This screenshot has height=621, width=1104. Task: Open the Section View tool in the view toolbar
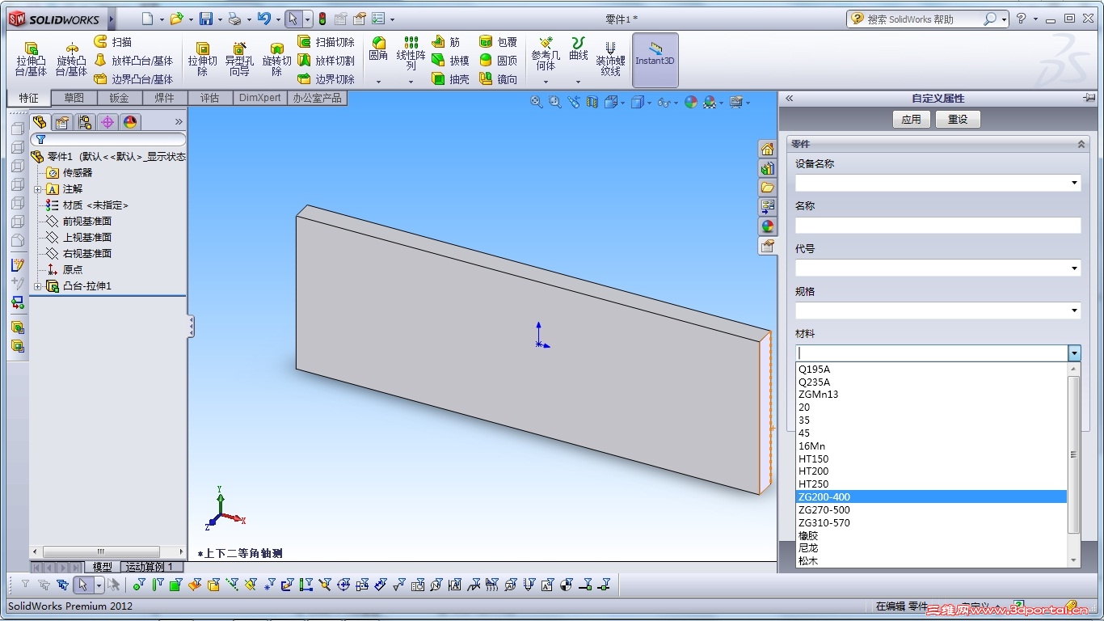[x=592, y=102]
